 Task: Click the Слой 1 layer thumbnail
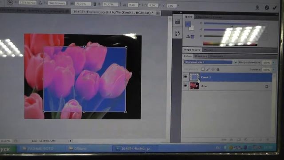point(194,77)
